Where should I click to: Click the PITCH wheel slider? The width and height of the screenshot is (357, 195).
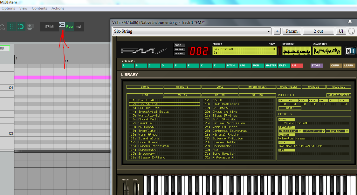[125, 188]
